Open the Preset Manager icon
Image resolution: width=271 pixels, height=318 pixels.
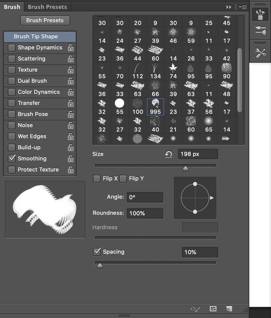click(213, 309)
